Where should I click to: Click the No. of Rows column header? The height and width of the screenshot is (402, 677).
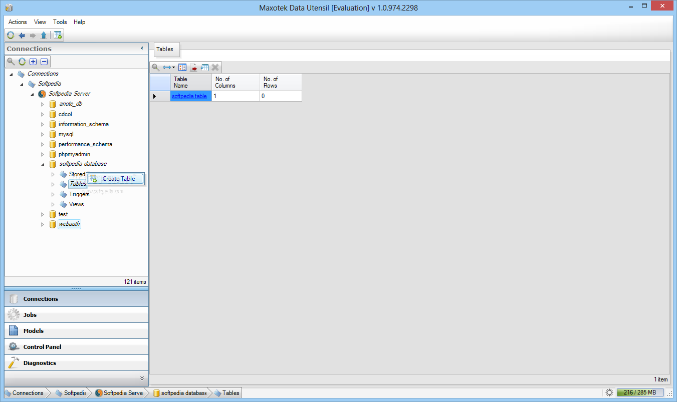point(281,82)
